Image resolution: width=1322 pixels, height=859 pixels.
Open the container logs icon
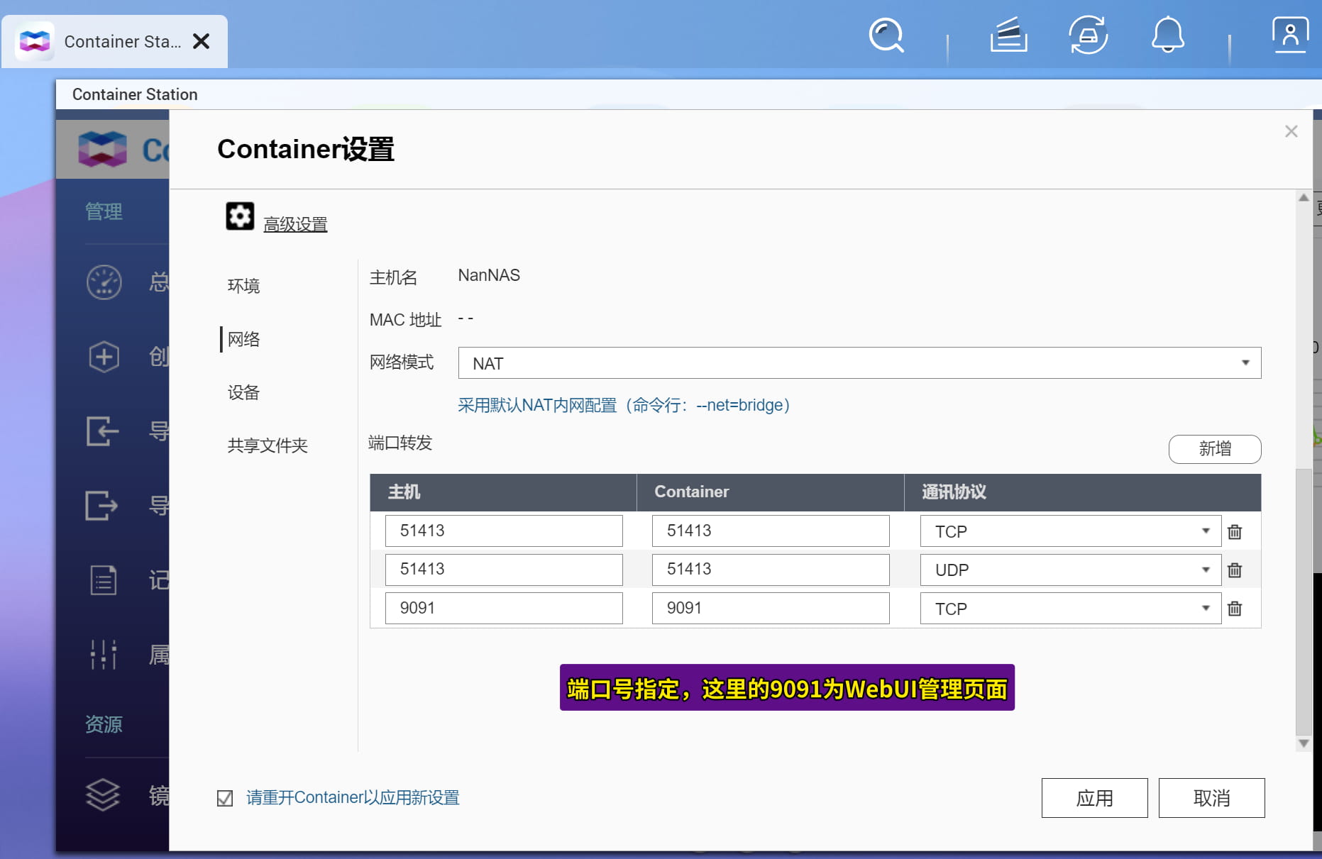[103, 581]
